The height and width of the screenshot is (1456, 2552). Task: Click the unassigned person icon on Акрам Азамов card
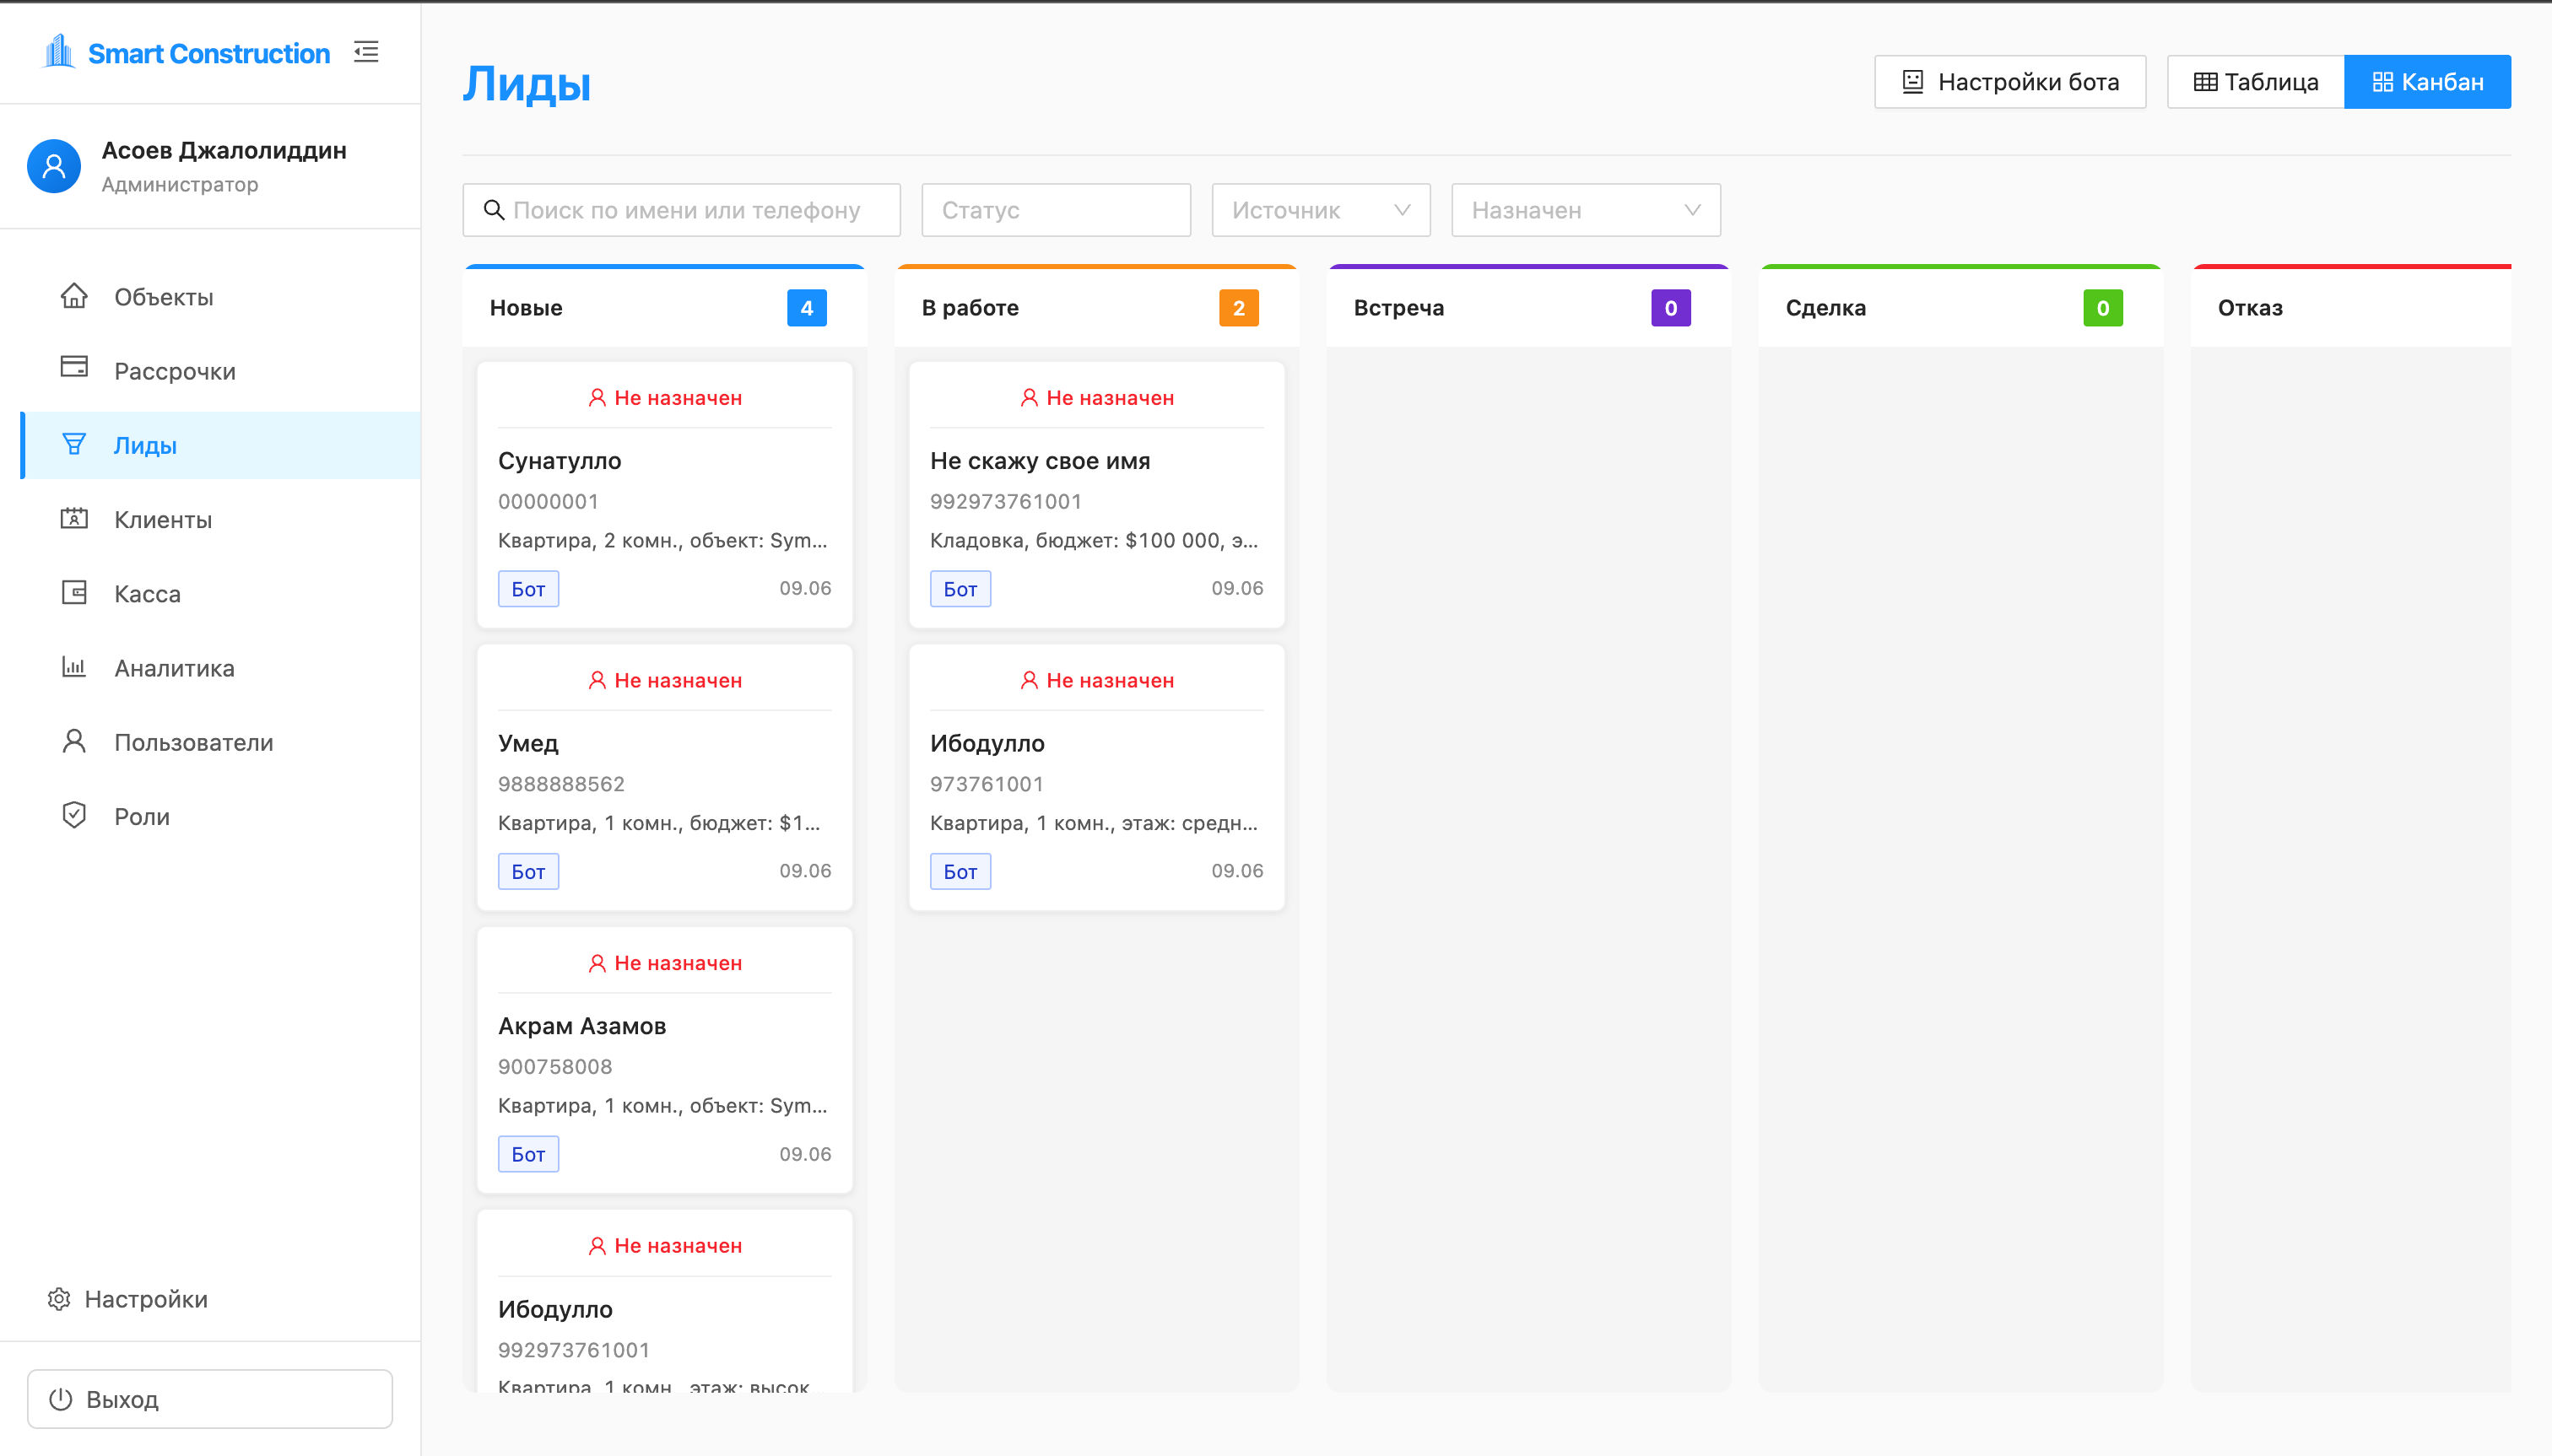tap(597, 963)
